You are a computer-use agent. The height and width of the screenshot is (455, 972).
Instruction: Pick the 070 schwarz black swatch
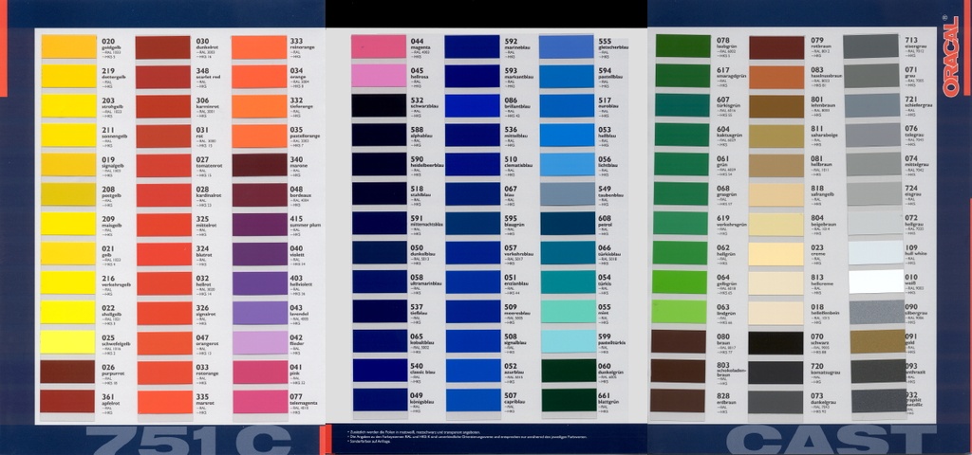pyautogui.click(x=776, y=342)
